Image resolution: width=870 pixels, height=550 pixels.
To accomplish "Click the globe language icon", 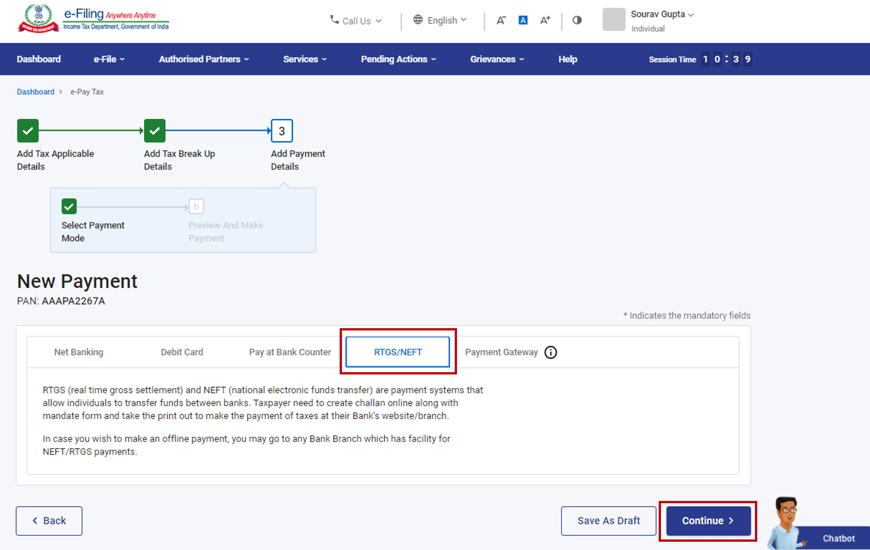I will click(418, 20).
